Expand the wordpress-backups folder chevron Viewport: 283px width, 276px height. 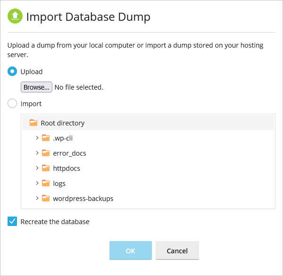[x=37, y=198]
